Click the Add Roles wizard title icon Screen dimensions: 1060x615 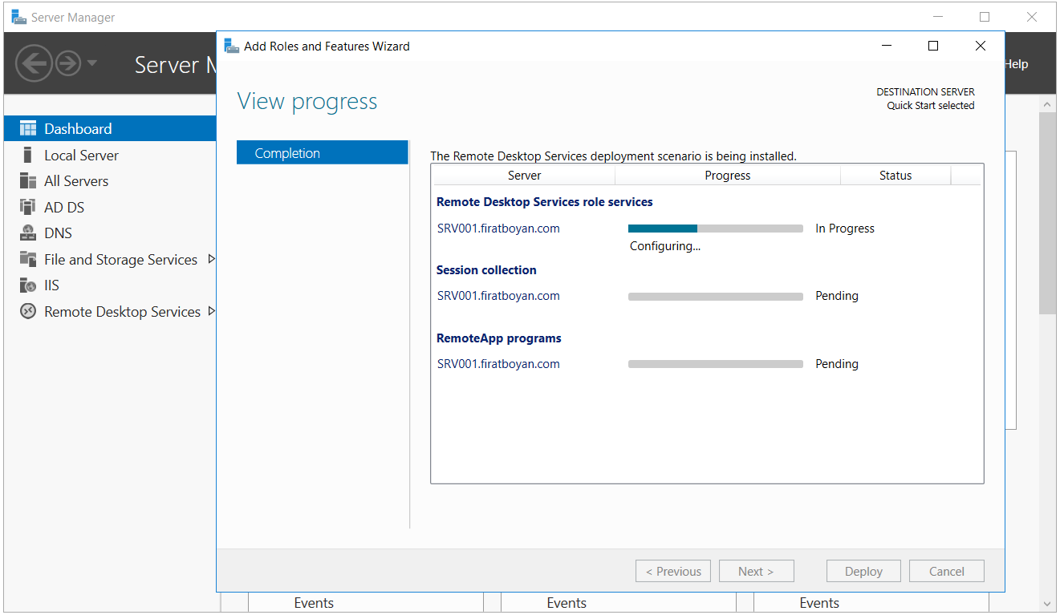coord(232,46)
